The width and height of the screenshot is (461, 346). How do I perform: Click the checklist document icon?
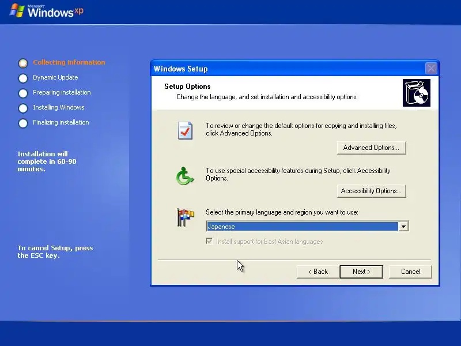point(185,130)
